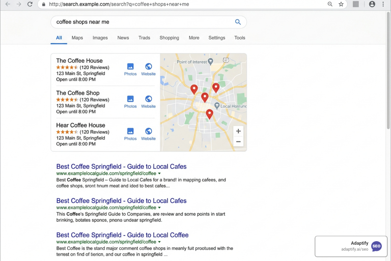Click the gray square extension icon
The width and height of the screenshot is (391, 261).
356,4
